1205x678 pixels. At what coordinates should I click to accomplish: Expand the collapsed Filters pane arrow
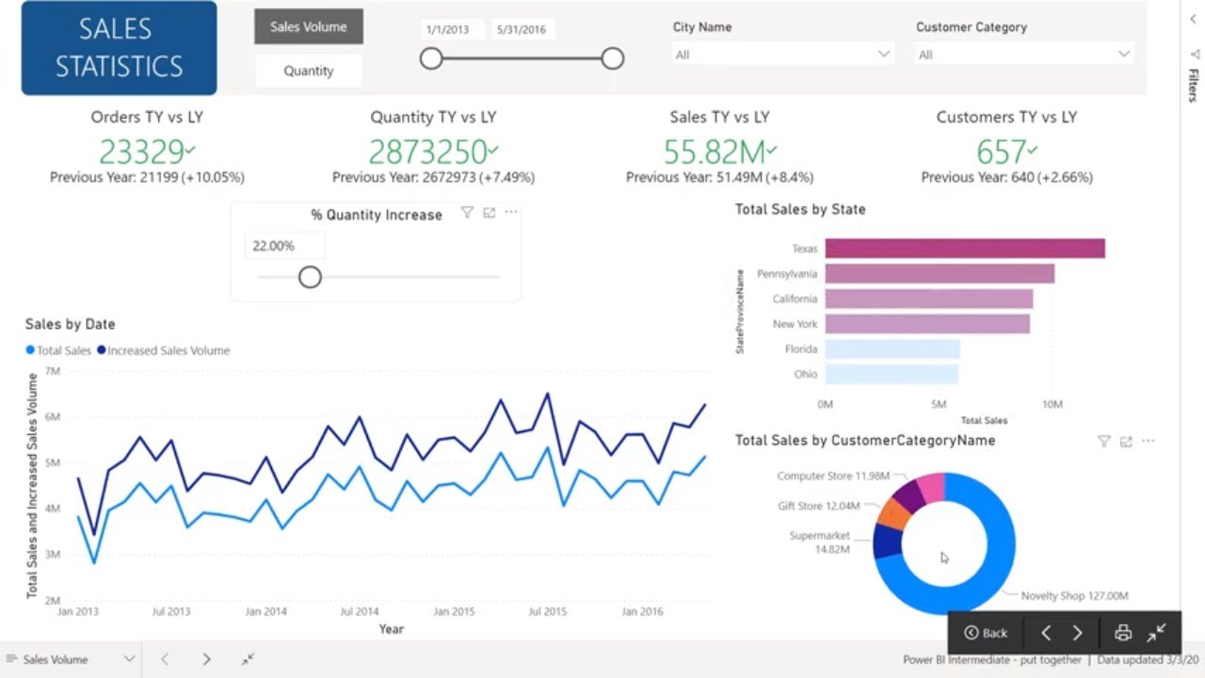point(1193,18)
